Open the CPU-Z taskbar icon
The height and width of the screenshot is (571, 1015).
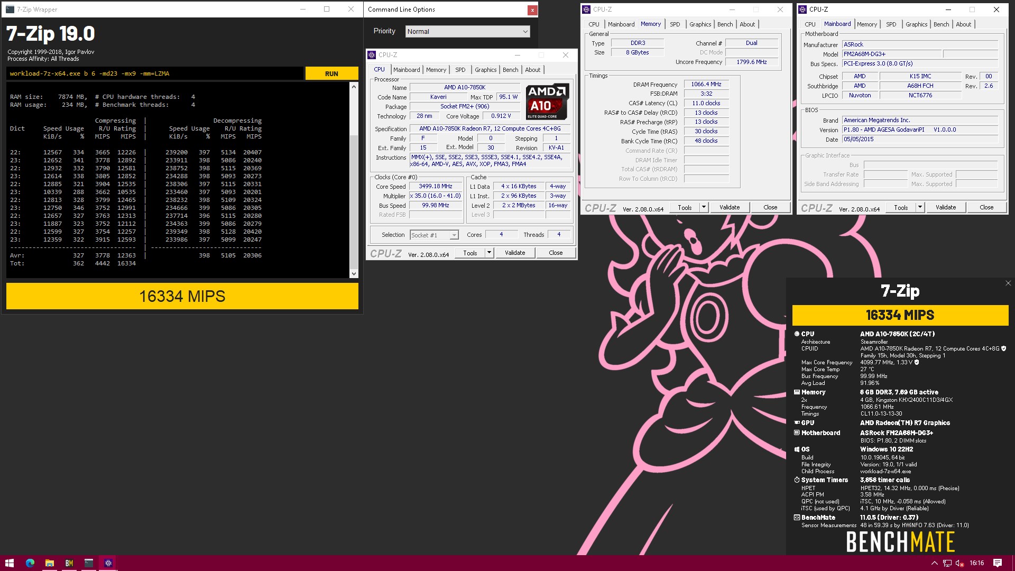click(108, 563)
